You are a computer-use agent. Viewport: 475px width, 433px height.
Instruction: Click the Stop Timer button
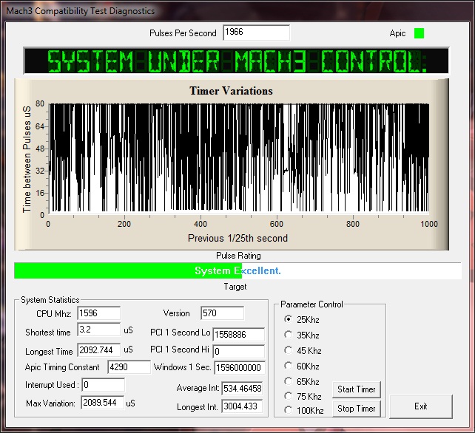pyautogui.click(x=357, y=409)
